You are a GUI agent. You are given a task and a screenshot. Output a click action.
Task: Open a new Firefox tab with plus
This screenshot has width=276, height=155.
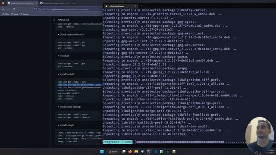74,3
